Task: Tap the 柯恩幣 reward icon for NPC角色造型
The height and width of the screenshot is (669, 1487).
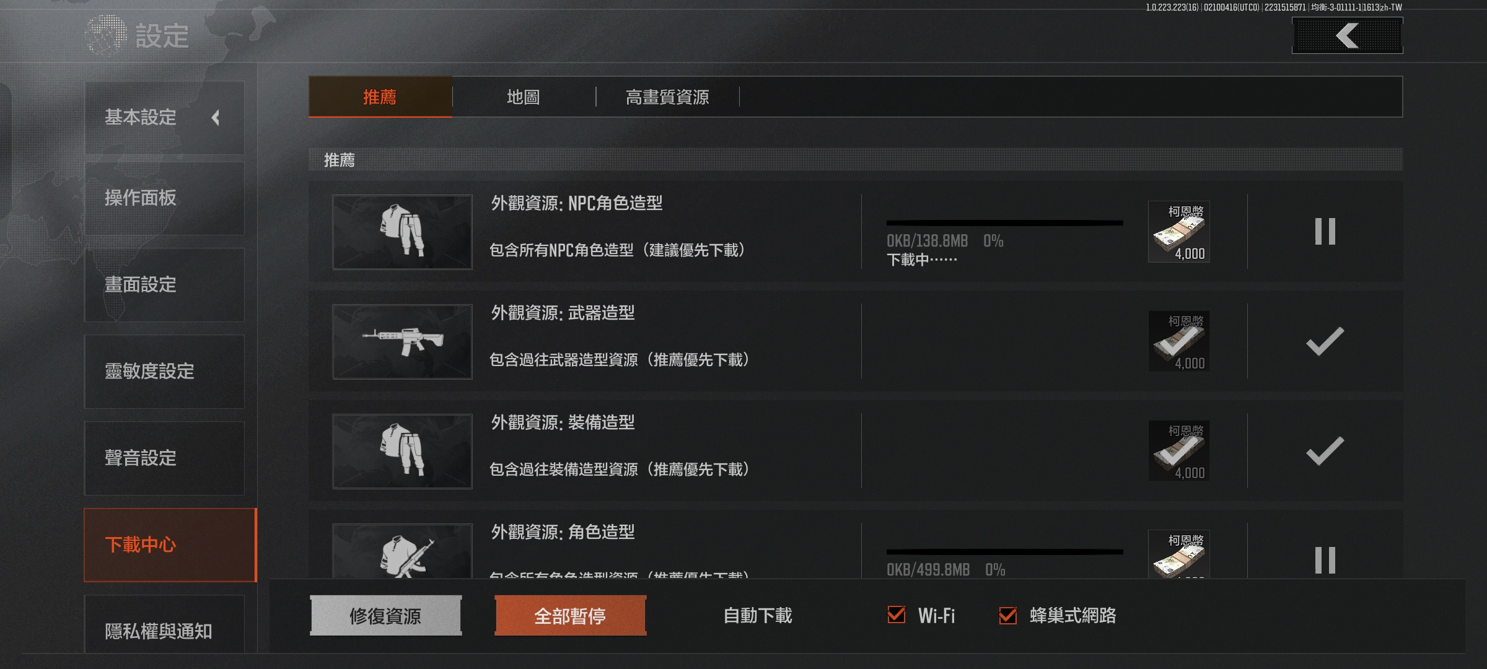Action: click(x=1178, y=232)
